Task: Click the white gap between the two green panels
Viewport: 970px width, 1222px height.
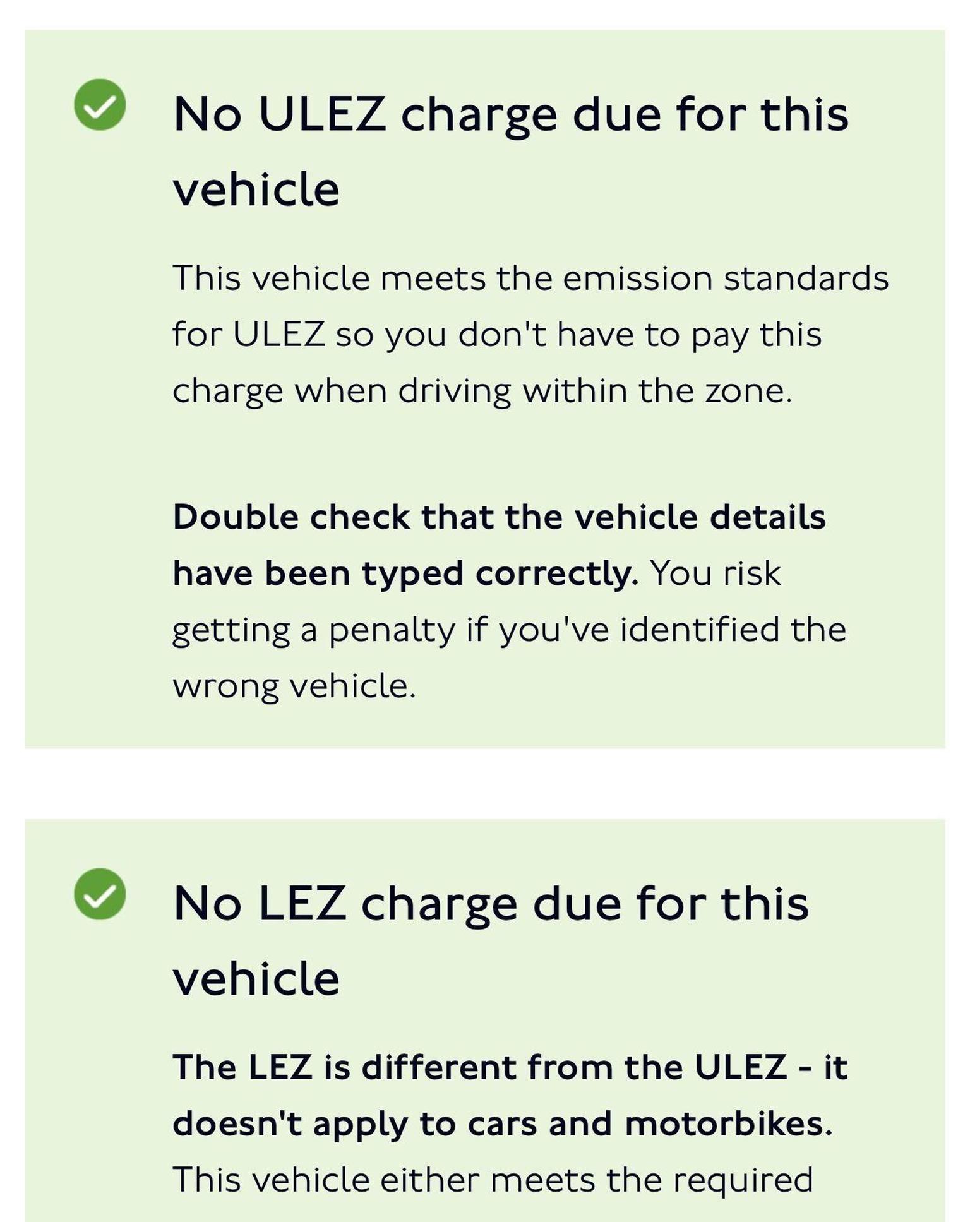Action: click(x=485, y=784)
